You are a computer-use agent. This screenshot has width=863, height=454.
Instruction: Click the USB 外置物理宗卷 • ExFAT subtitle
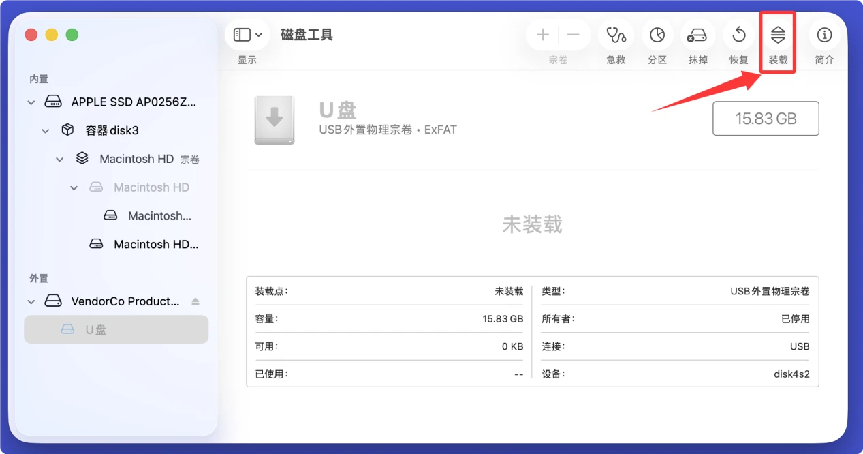coord(388,129)
